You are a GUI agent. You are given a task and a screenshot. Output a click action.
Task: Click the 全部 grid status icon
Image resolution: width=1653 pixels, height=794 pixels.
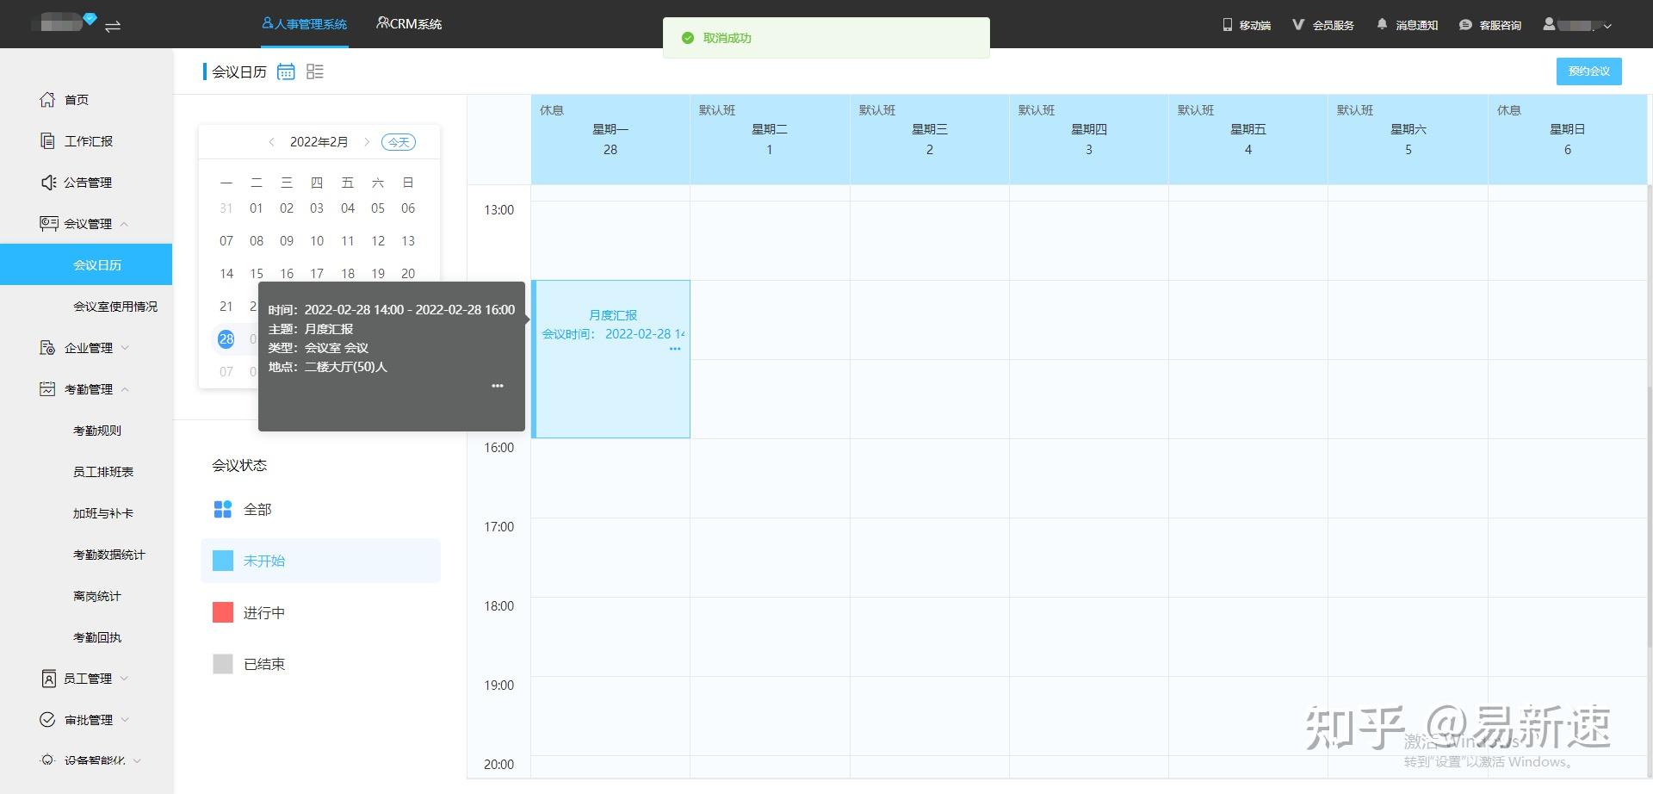point(223,509)
